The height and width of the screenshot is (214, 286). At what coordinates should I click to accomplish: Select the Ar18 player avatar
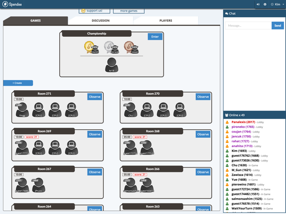[112, 65]
